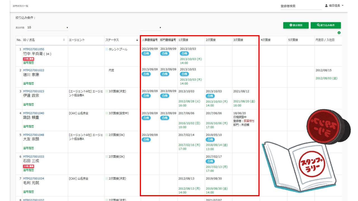Click the red 14名 重複 badge under 竹中 半兵衛
358x201 pixels.
pyautogui.click(x=28, y=59)
